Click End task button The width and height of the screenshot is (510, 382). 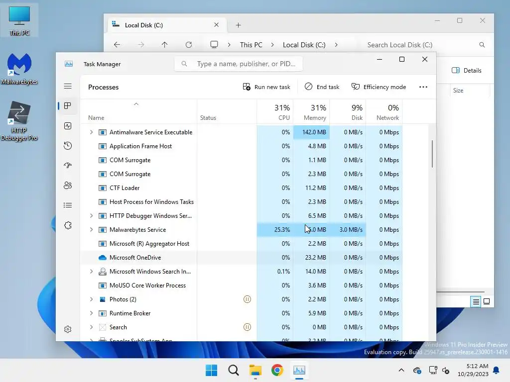(322, 87)
